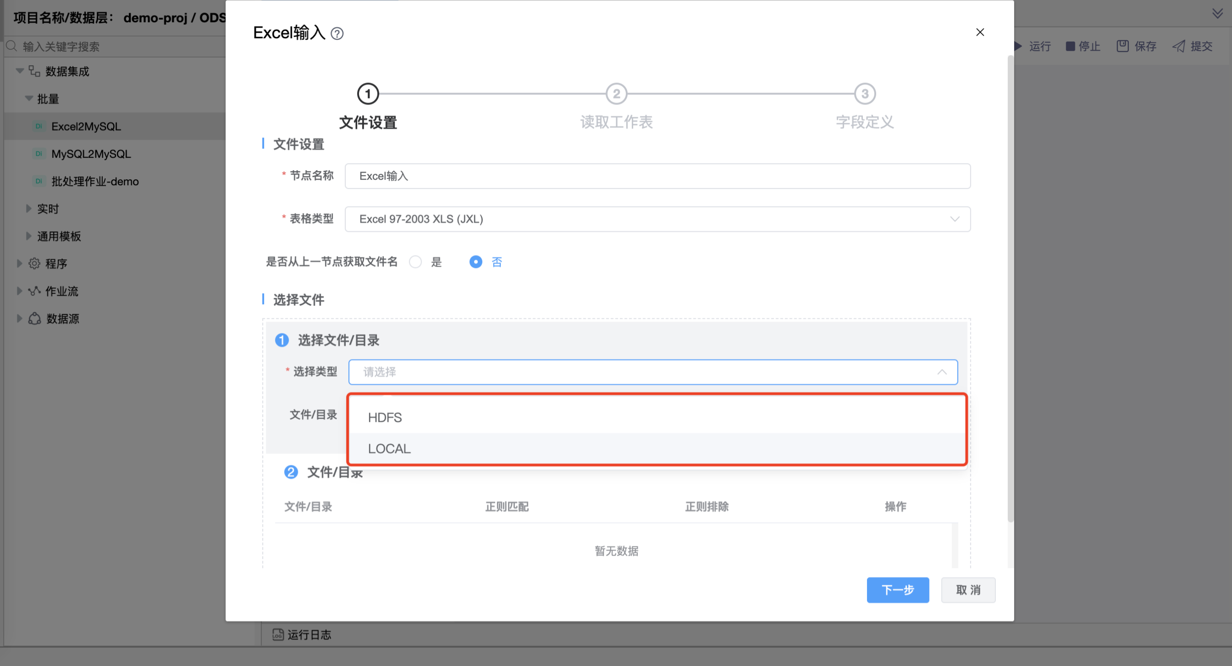Open the 表格类型 dropdown
This screenshot has width=1232, height=666.
pos(657,219)
